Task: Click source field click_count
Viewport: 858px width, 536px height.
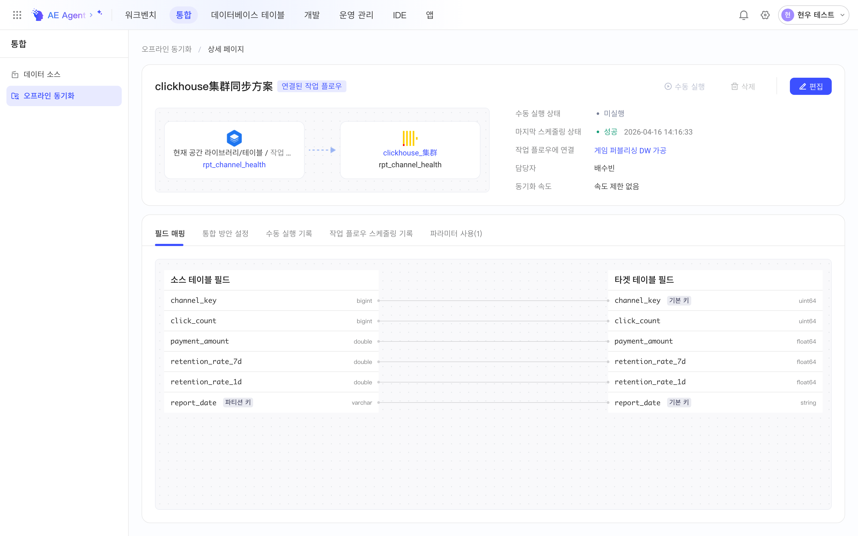Action: point(271,321)
